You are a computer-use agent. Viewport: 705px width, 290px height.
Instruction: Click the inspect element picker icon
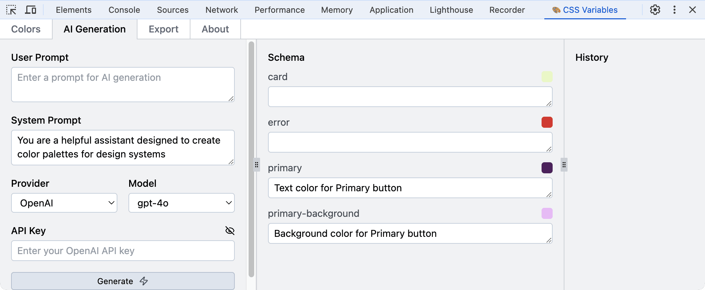point(11,10)
